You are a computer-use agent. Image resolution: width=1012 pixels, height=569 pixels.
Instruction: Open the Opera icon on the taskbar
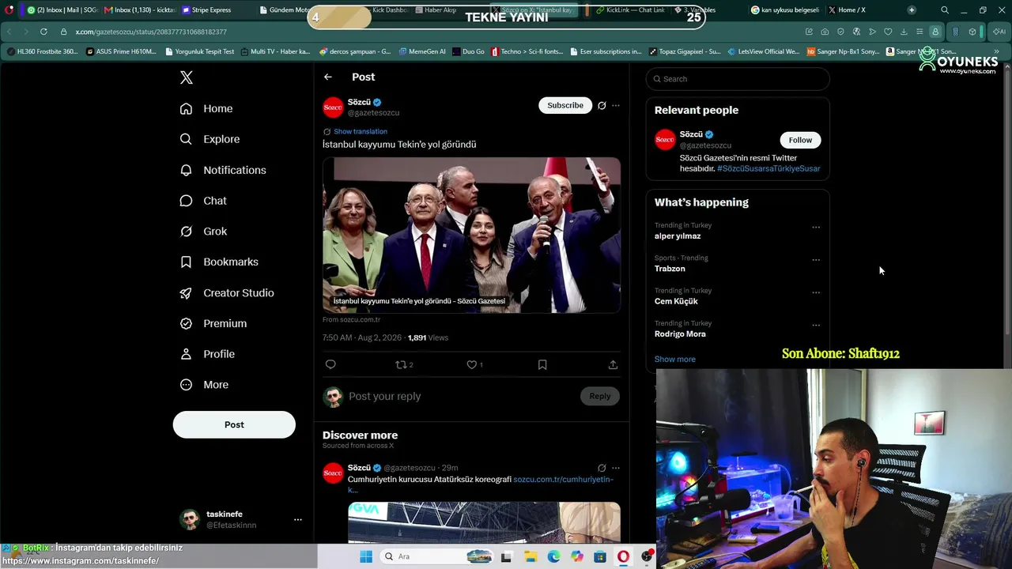pos(624,556)
